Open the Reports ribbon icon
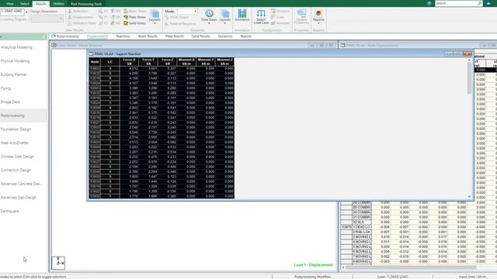 point(318,13)
